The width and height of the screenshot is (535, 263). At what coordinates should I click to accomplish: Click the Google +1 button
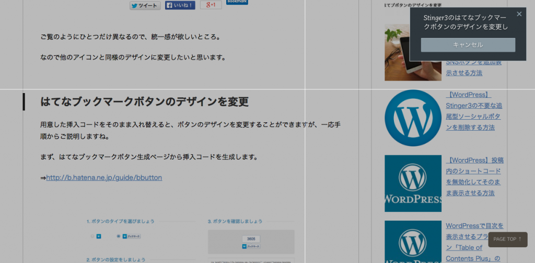click(211, 5)
